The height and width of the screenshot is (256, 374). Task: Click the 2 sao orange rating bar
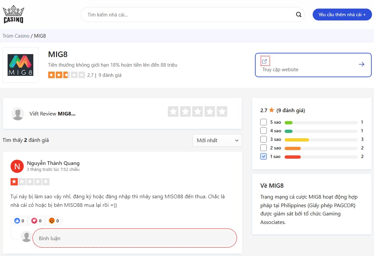(321, 148)
